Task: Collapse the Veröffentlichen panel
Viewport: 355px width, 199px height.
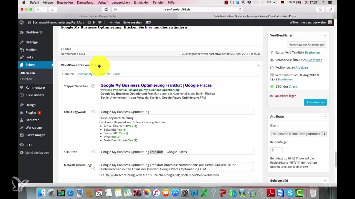Action: (325, 36)
